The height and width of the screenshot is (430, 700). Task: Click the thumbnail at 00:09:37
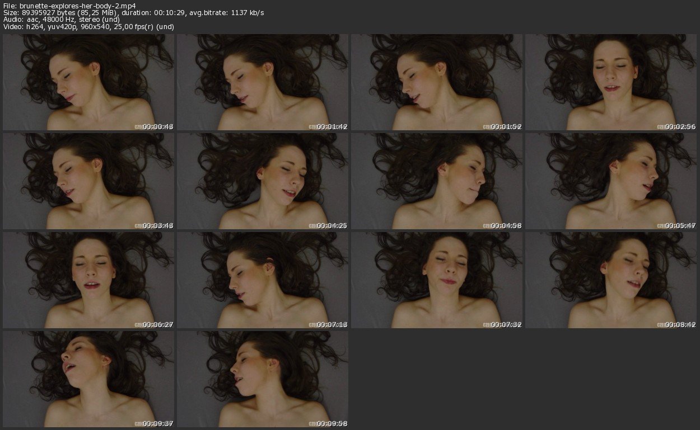88,379
